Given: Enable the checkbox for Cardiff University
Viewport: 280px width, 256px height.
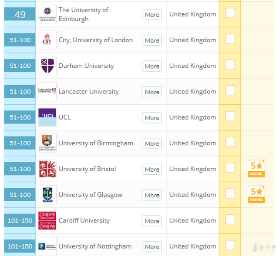Looking at the screenshot, I should pos(230,219).
